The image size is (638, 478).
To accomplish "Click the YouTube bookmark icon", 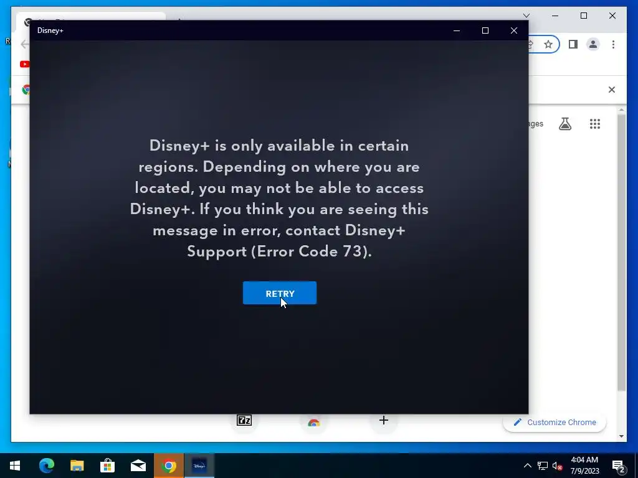I will point(24,64).
